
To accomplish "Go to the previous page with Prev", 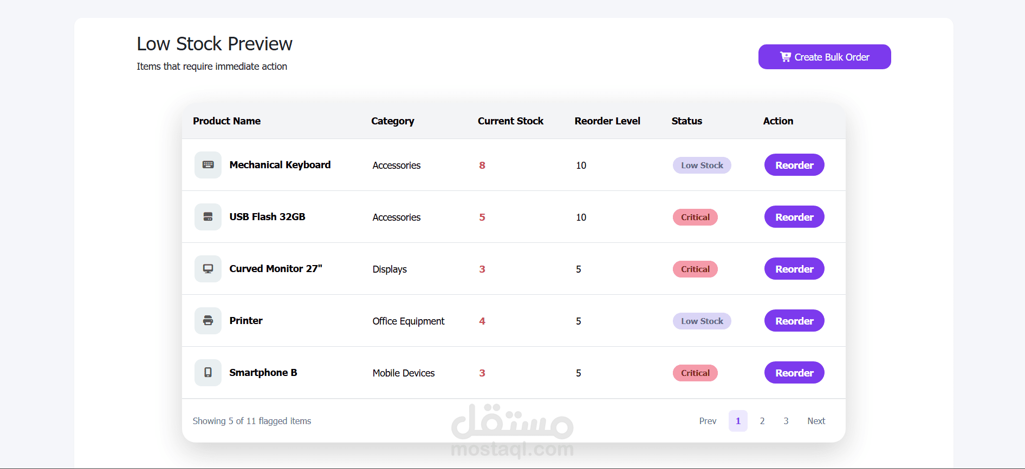I will 708,421.
